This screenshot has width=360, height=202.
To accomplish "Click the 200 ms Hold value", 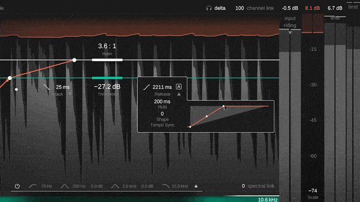I will (162, 102).
